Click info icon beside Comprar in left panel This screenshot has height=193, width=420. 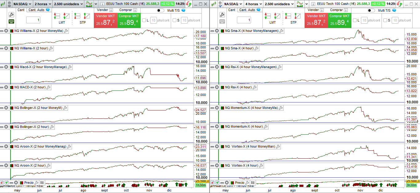[x=135, y=10]
